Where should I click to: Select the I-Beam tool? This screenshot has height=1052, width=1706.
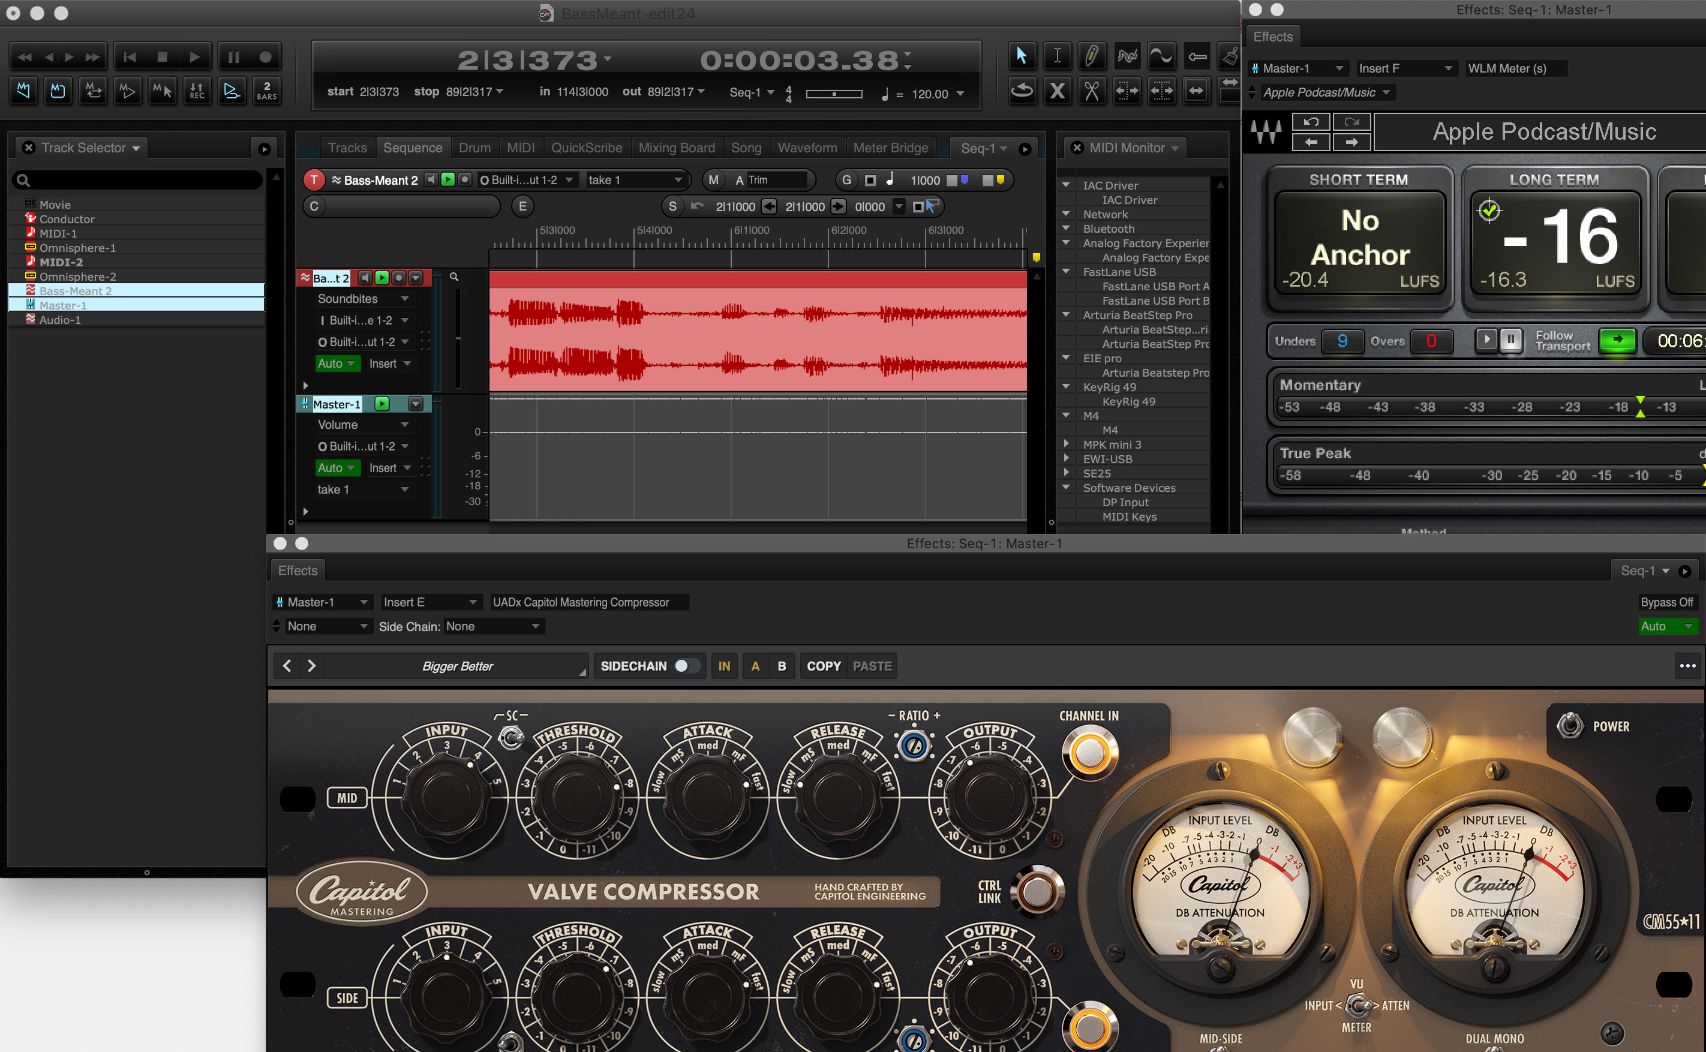[1057, 56]
